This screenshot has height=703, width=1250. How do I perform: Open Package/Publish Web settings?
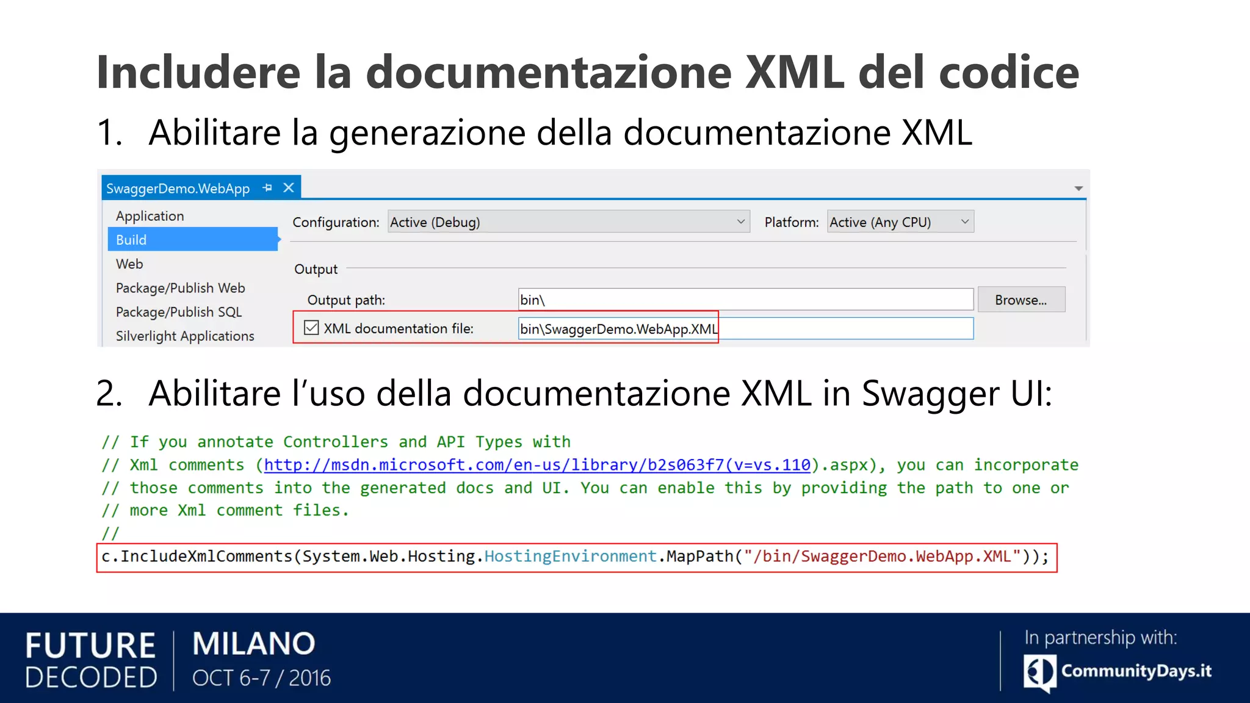181,288
